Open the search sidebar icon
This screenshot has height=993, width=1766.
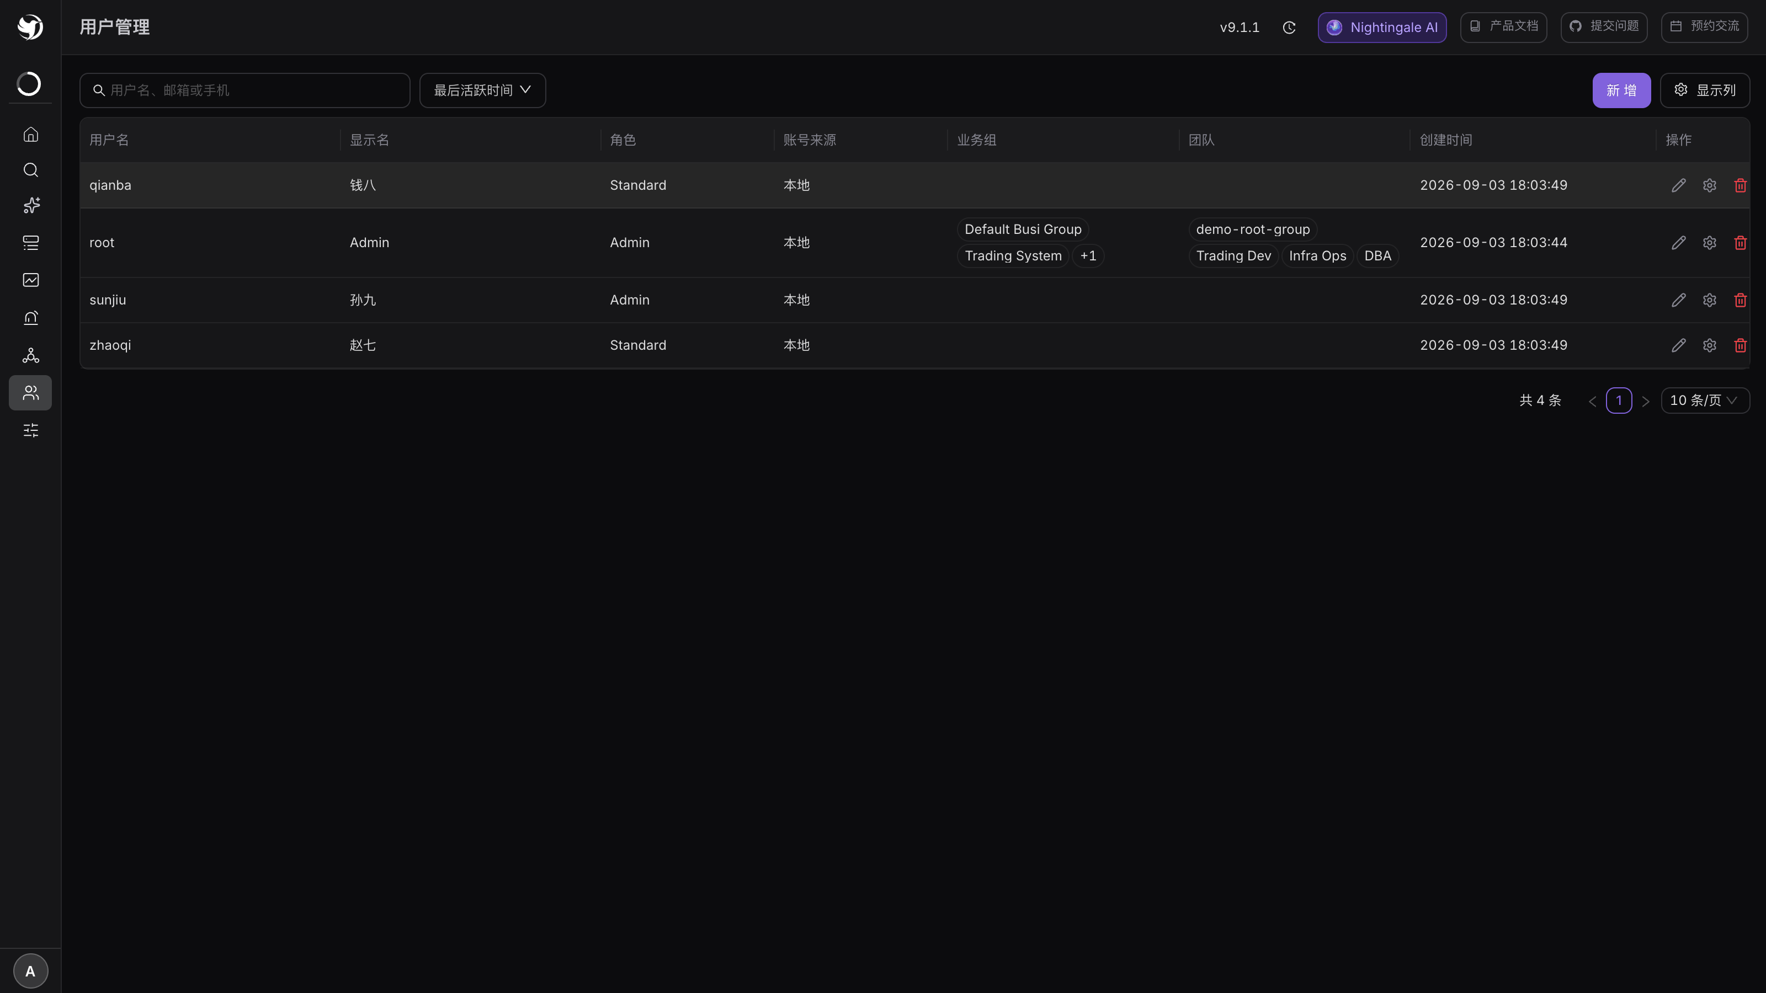[x=31, y=170]
